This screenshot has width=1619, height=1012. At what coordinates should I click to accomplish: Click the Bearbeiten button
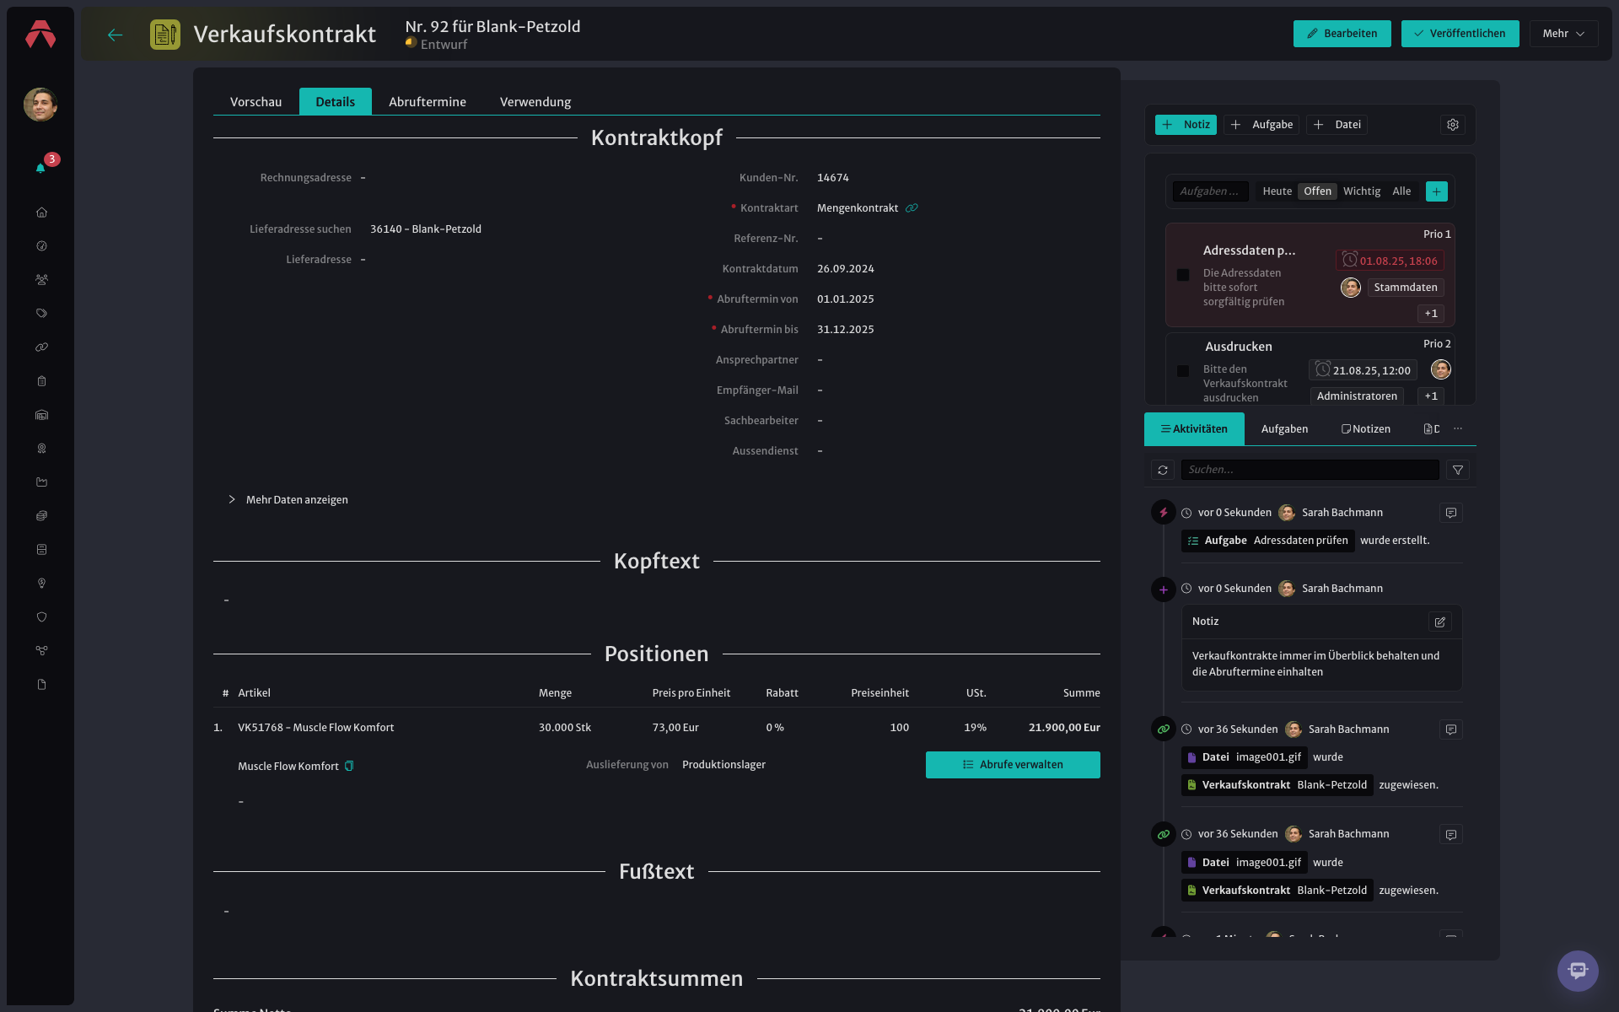tap(1342, 34)
